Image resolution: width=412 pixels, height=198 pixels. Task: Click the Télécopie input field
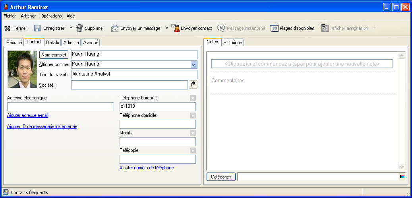(x=158, y=159)
